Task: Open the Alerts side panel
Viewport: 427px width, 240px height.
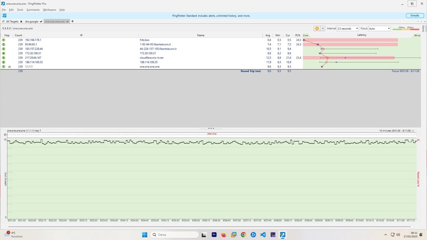Action: click(x=423, y=28)
